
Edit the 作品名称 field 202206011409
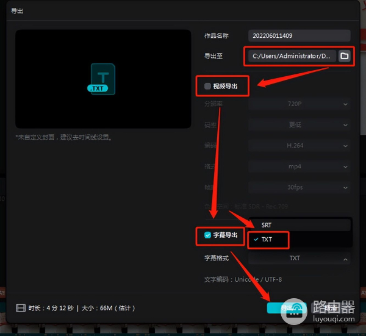(x=300, y=36)
